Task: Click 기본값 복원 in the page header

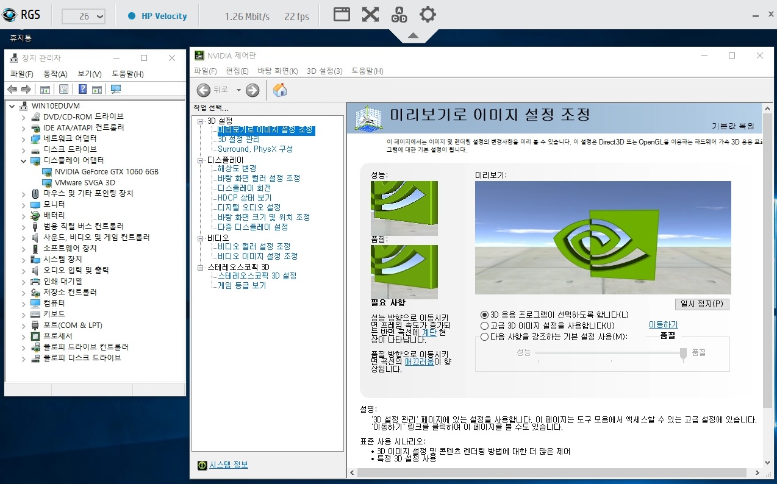Action: pyautogui.click(x=733, y=126)
